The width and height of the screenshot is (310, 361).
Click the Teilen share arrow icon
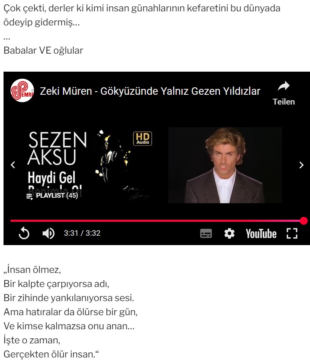pyautogui.click(x=284, y=87)
